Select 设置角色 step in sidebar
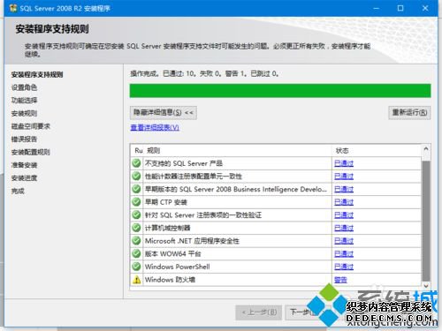Screen dimensions: 442x331 24,87
